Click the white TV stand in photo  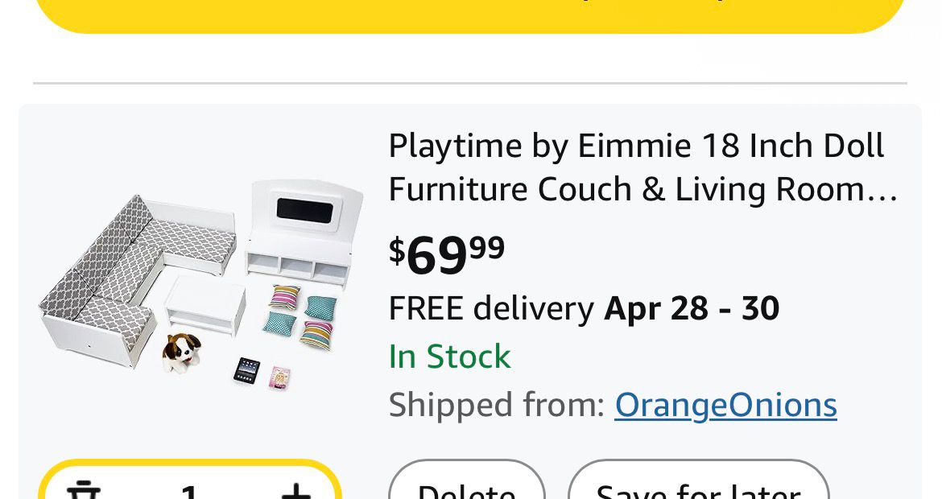296,233
